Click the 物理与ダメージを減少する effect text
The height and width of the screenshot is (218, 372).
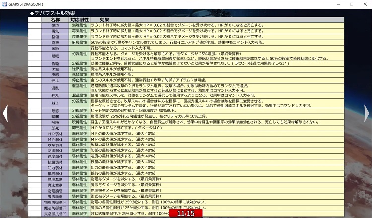click(x=114, y=179)
